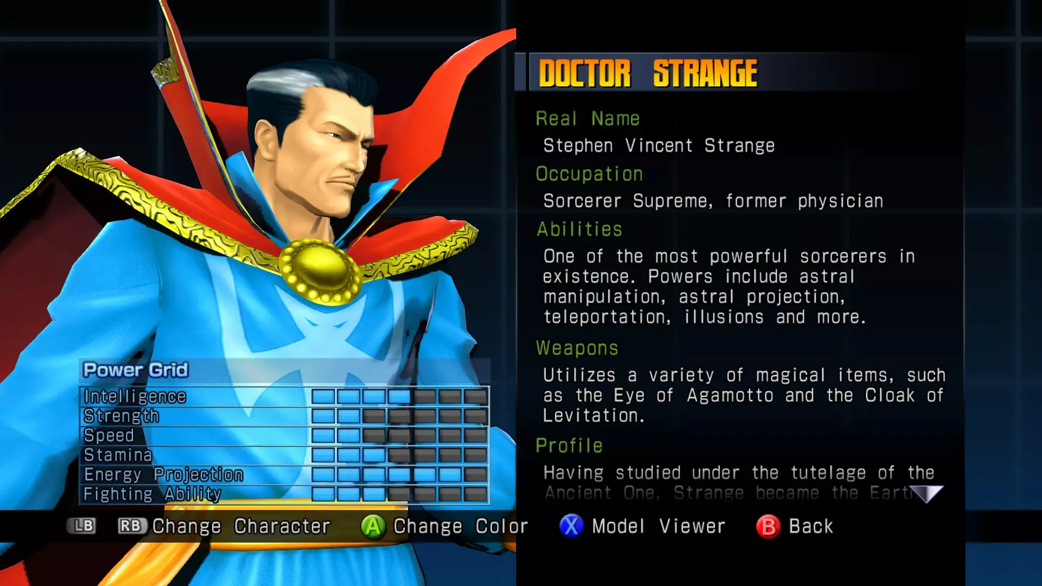Click the LB button icon

[82, 526]
